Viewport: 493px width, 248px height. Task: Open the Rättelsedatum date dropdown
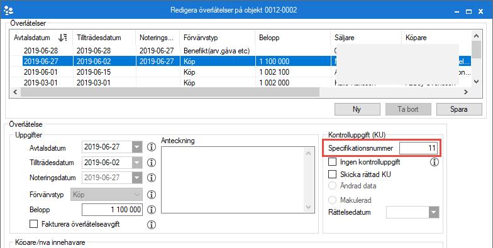(x=434, y=212)
